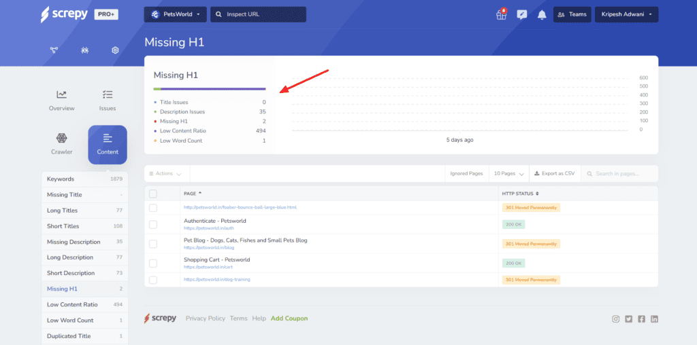Expand the Actions dropdown menu

click(x=165, y=173)
